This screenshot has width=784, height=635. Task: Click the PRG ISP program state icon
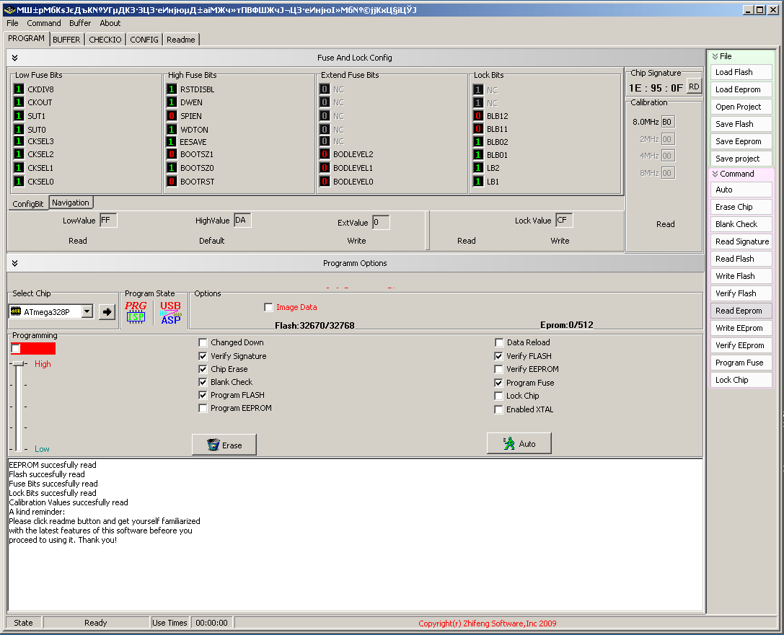(x=136, y=312)
